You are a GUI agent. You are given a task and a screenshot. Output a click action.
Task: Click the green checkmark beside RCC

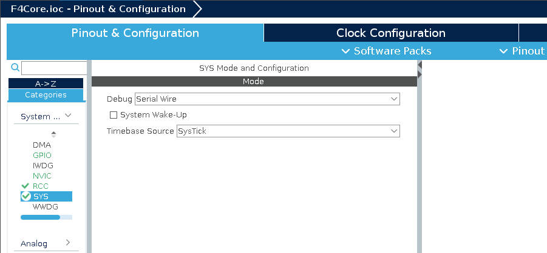point(25,186)
